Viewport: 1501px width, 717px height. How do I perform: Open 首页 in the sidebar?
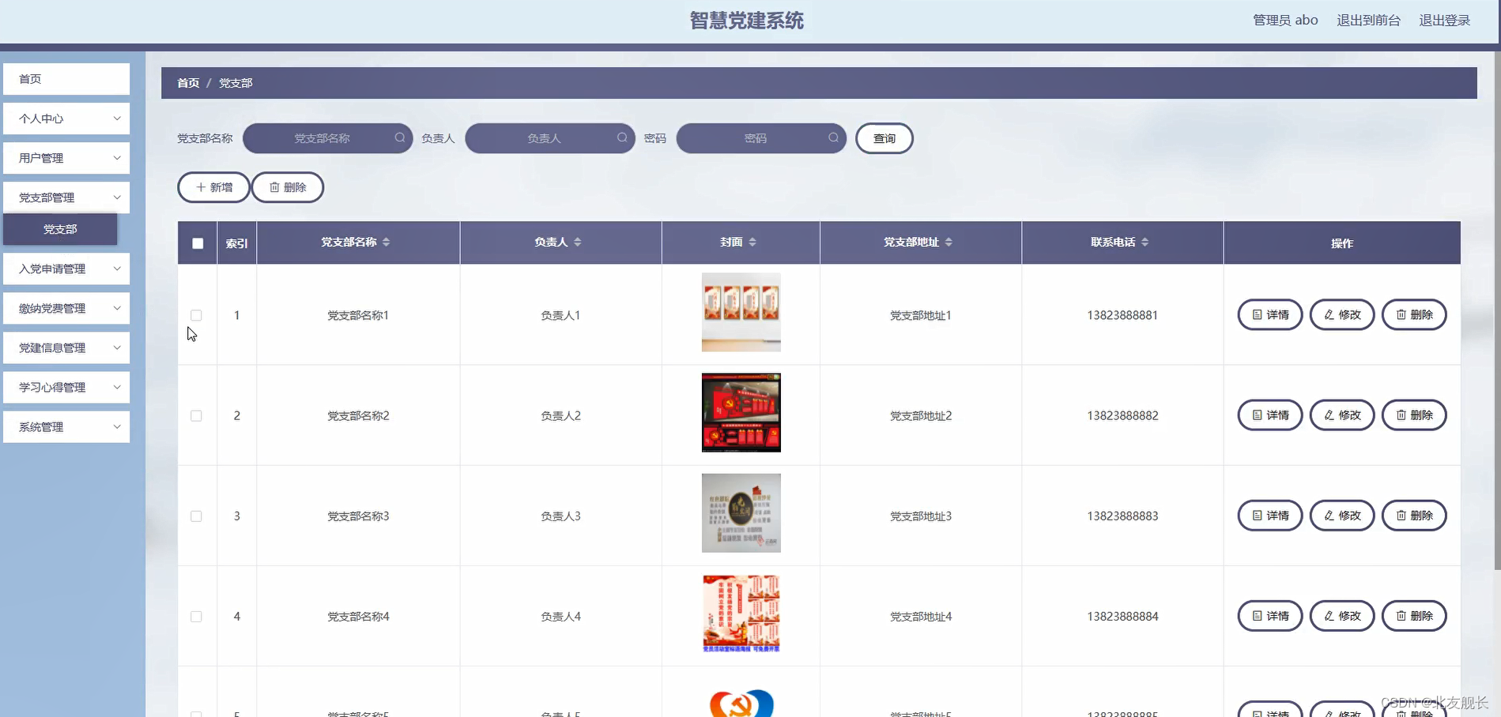(66, 79)
